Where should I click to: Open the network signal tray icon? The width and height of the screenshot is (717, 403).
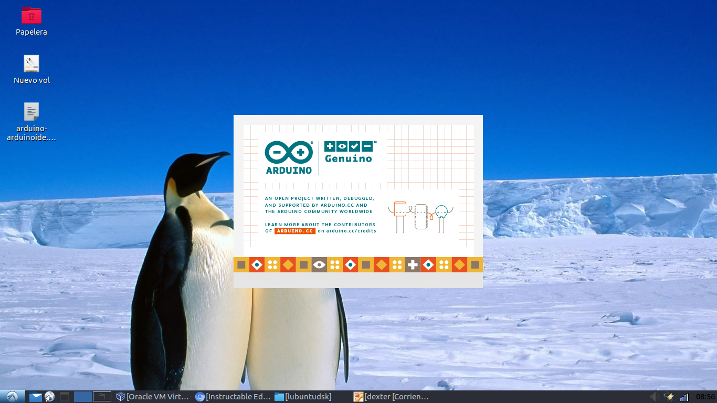point(684,397)
